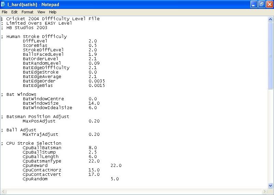Click the vertical scrollbar thumb
The image size is (274, 195).
270,56
